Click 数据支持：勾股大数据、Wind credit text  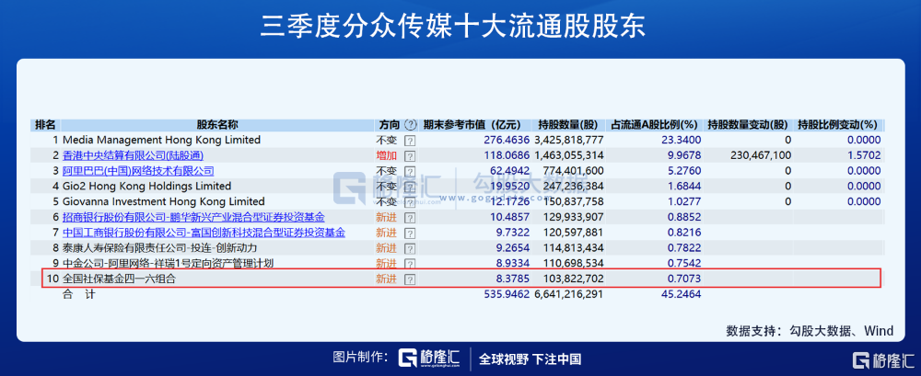(x=810, y=331)
